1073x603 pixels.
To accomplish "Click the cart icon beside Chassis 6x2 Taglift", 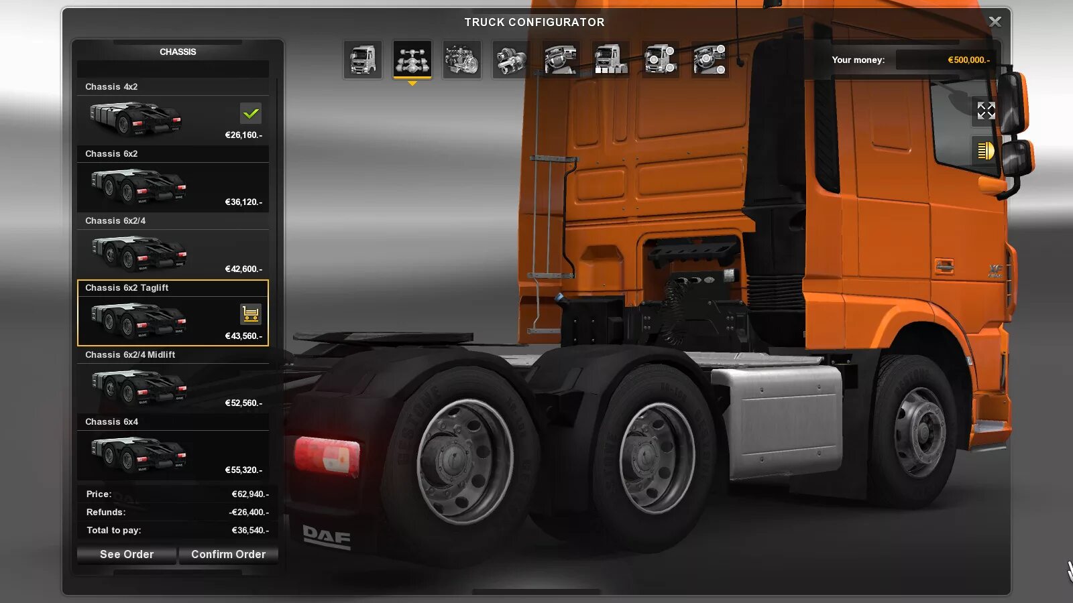I will pos(251,312).
